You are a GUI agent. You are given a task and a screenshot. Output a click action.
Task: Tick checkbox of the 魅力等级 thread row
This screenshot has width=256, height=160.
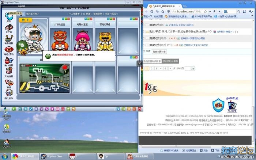[x=144, y=31]
